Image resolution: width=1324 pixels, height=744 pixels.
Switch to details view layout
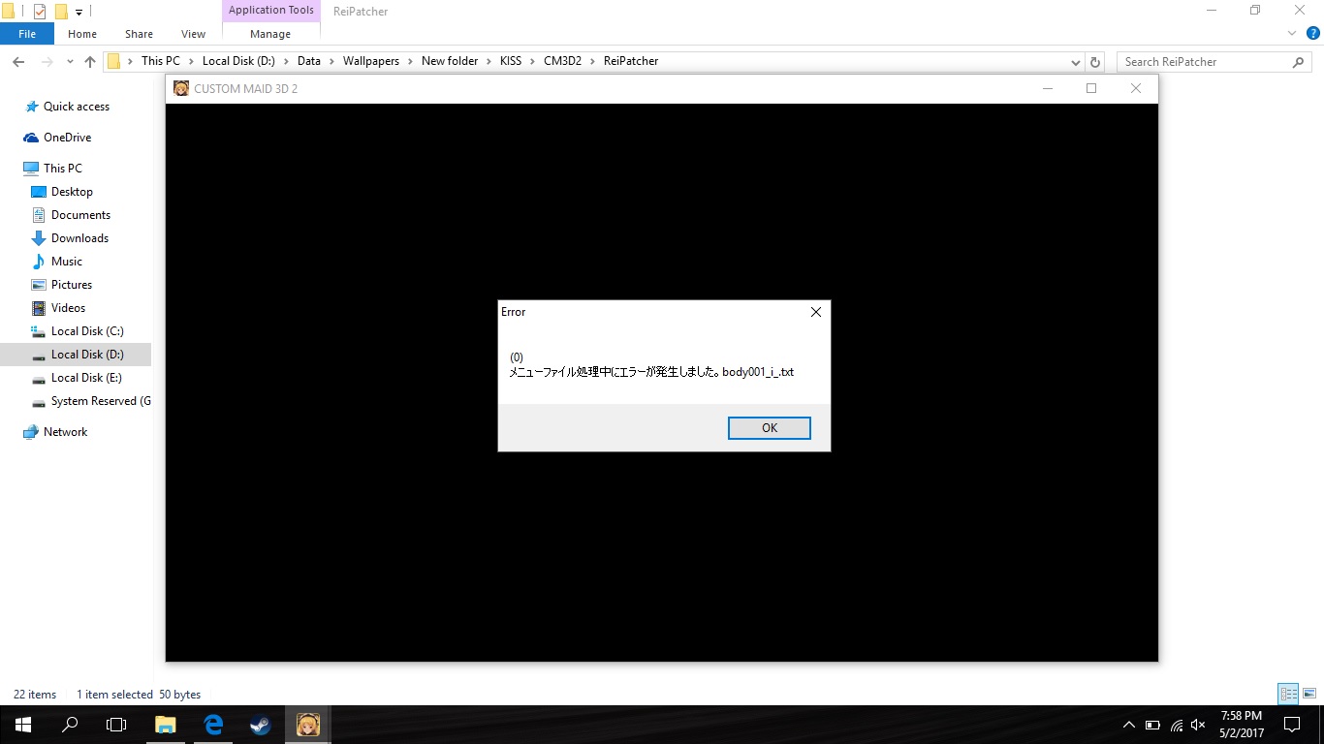click(x=1288, y=694)
